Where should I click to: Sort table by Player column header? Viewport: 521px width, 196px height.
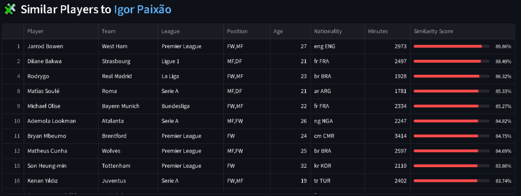tap(35, 31)
